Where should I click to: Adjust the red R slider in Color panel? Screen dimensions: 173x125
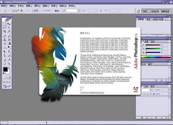(153, 45)
